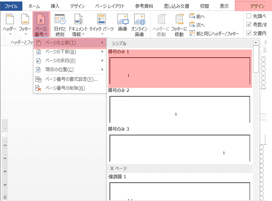Click the ページ番号 page number button
272x201 pixels.
[41, 24]
